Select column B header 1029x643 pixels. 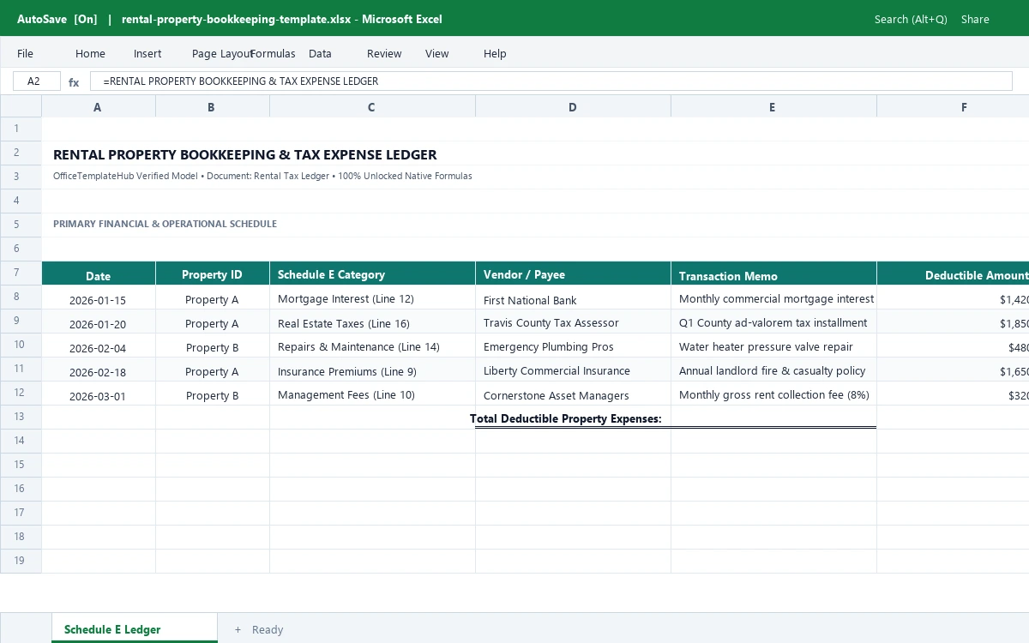coord(212,106)
